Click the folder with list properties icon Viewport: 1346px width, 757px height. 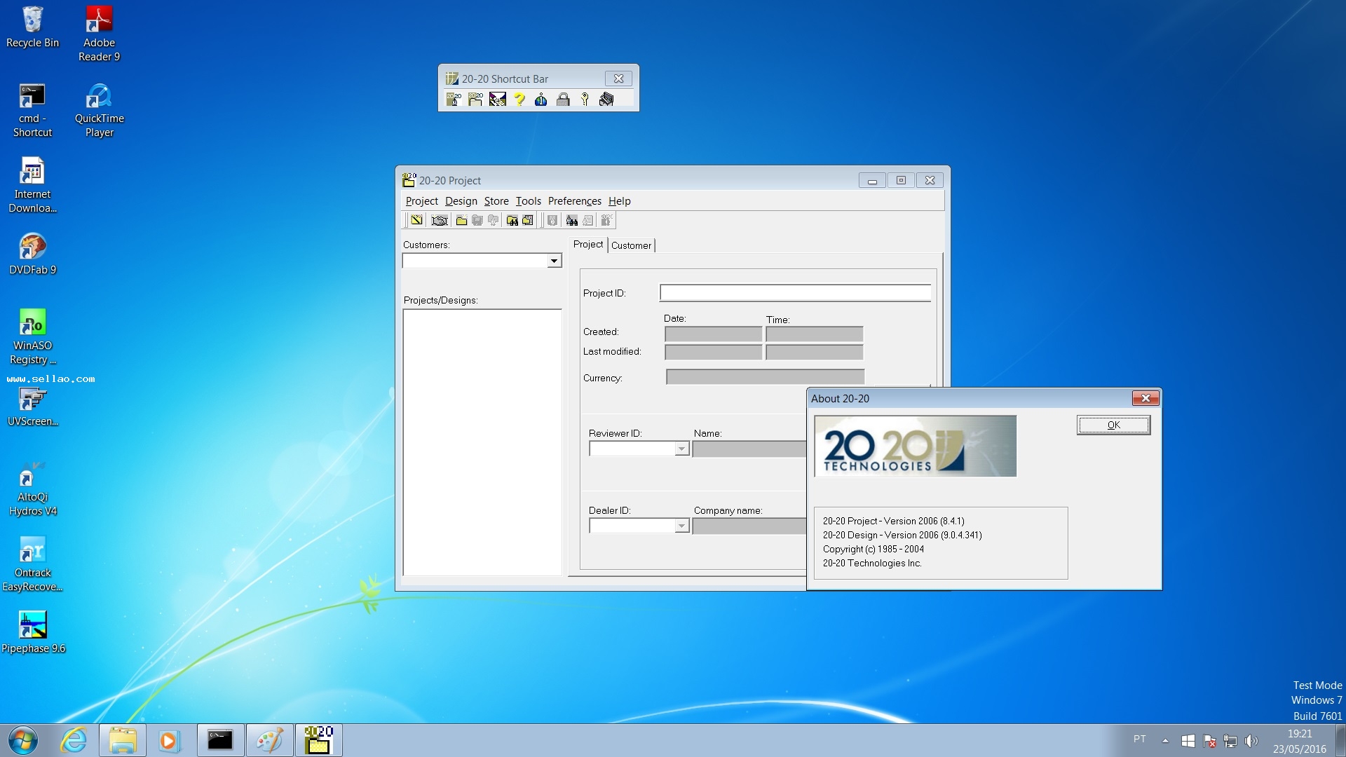528,220
